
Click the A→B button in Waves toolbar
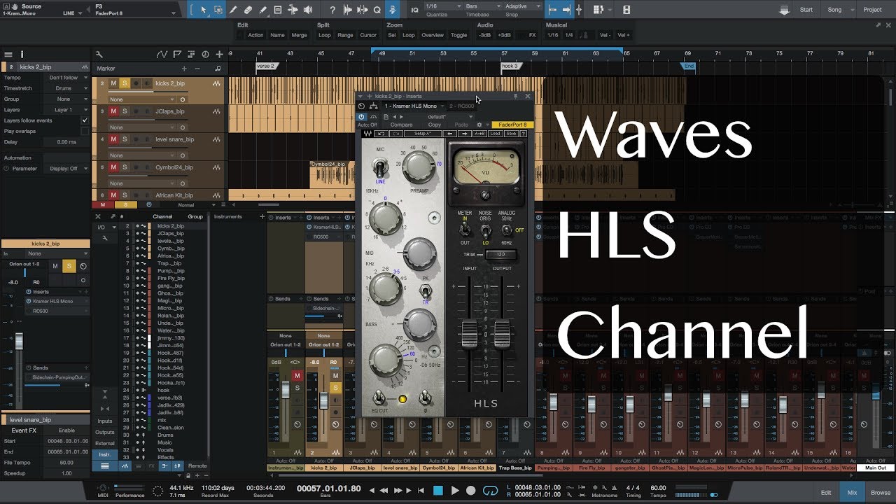click(479, 133)
